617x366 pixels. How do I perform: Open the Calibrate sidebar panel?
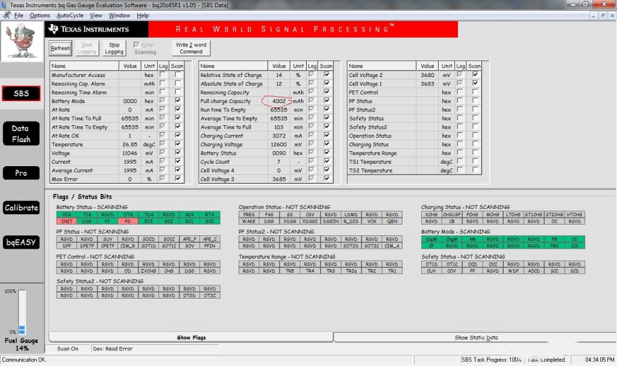[21, 208]
